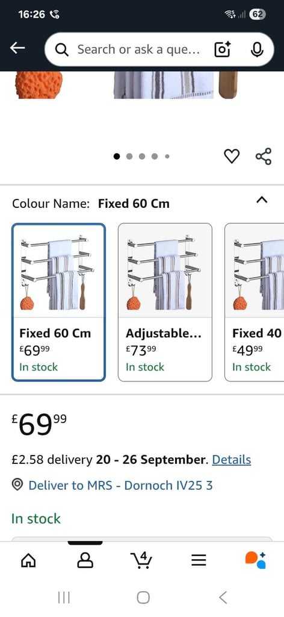Select the Adjustable variant at £73.99
The width and height of the screenshot is (284, 617).
(x=165, y=302)
